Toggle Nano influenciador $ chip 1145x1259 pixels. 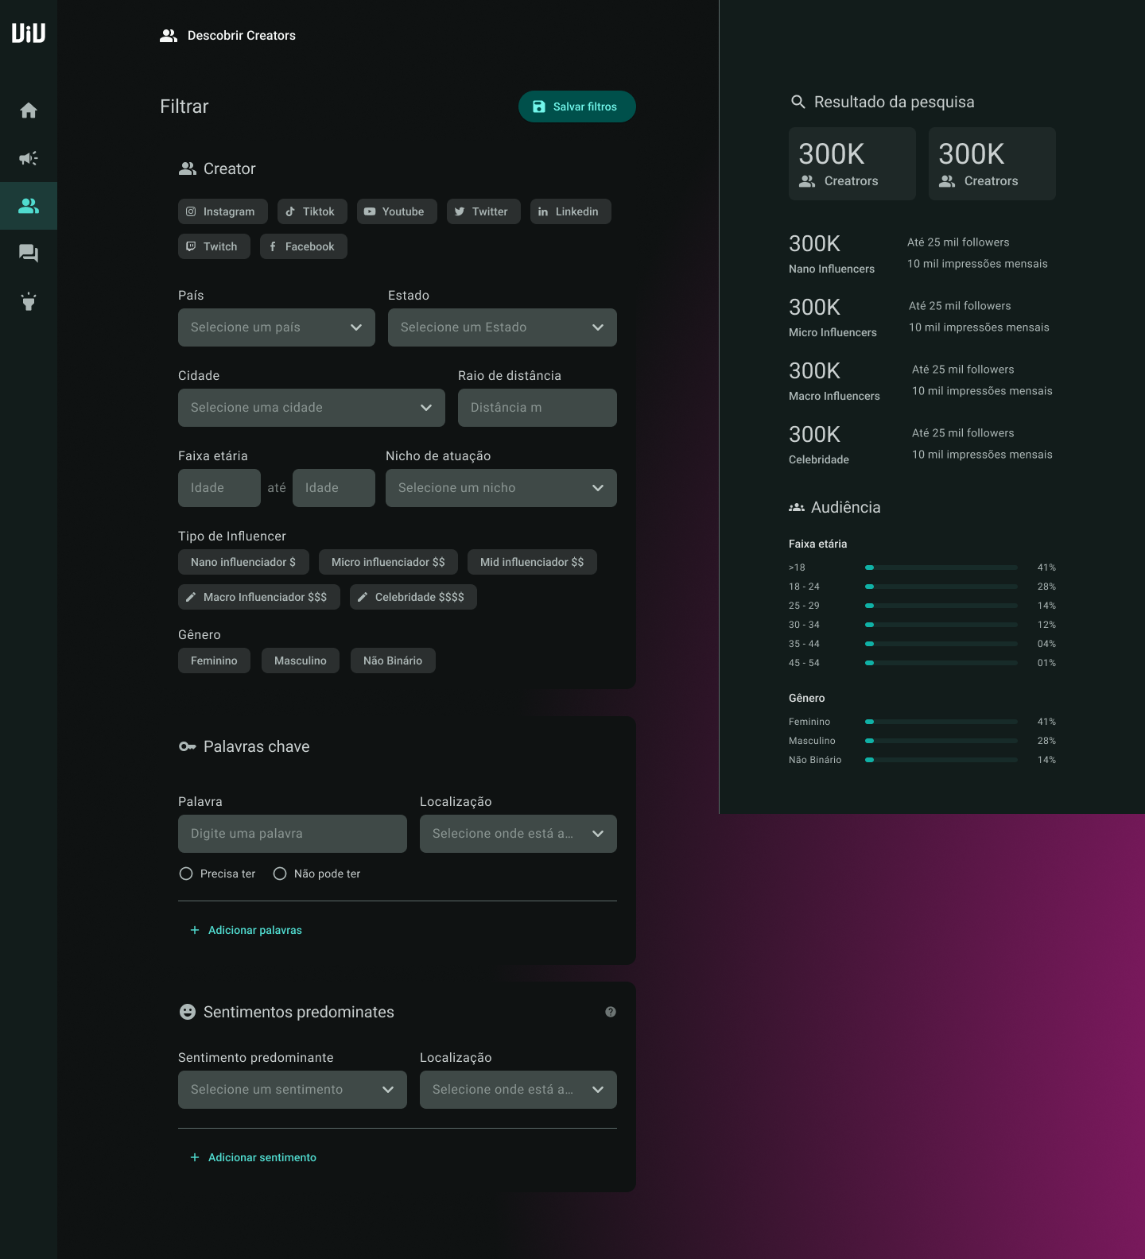point(243,562)
